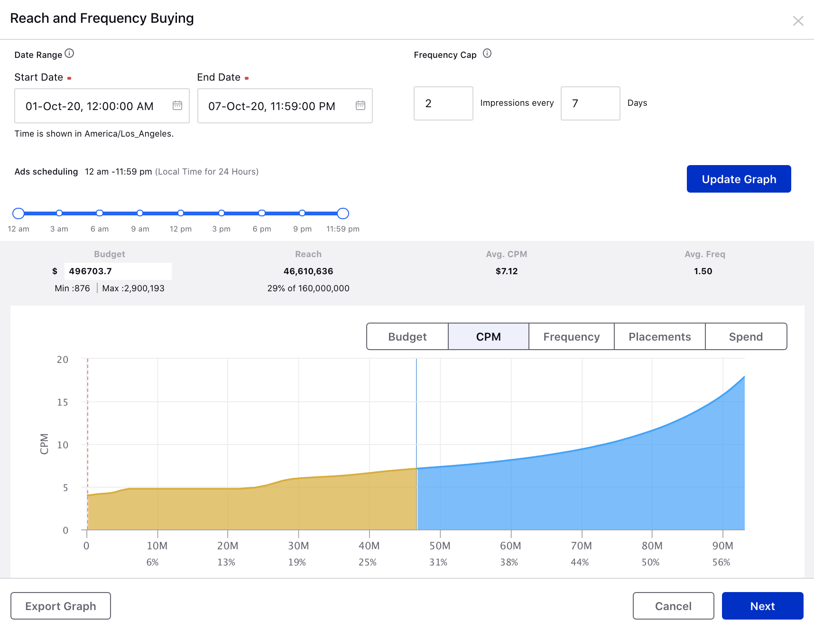The height and width of the screenshot is (630, 814).
Task: Click the impressions count field showing 2
Action: [443, 103]
